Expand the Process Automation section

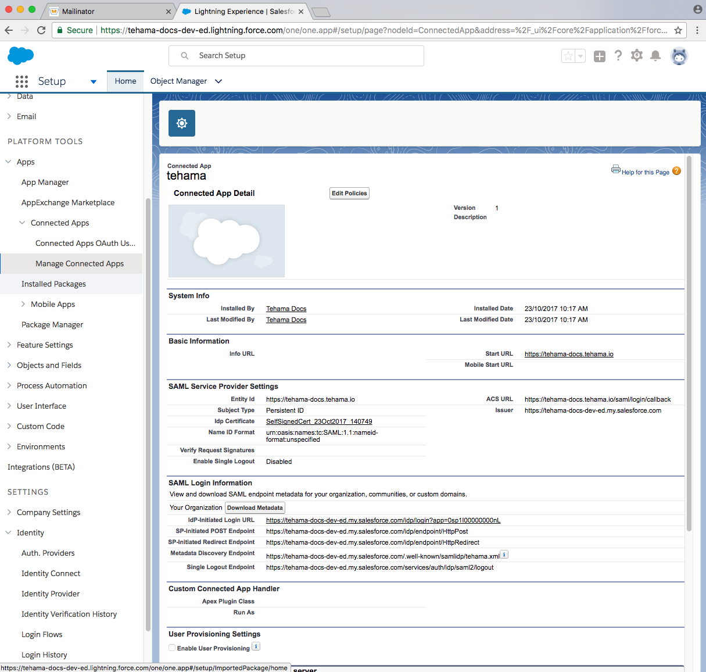pyautogui.click(x=9, y=385)
